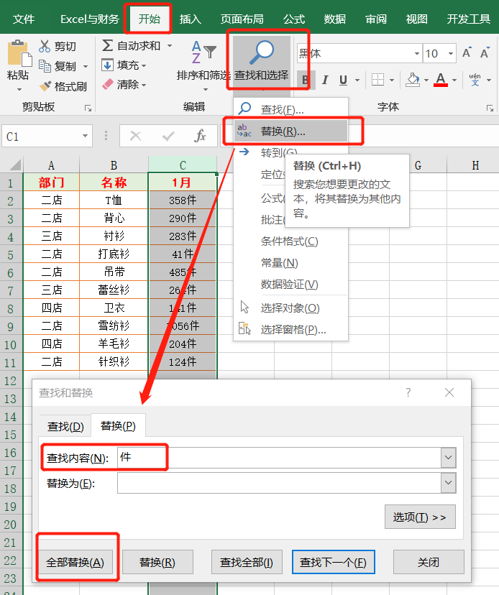The width and height of the screenshot is (499, 595).
Task: Click the Fill Color paint bucket
Action: tap(413, 80)
